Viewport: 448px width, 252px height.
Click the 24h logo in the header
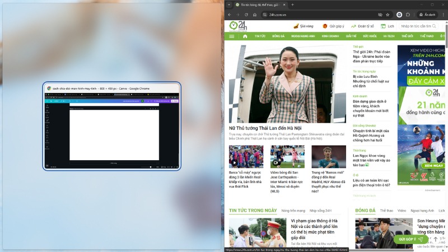[x=239, y=26]
